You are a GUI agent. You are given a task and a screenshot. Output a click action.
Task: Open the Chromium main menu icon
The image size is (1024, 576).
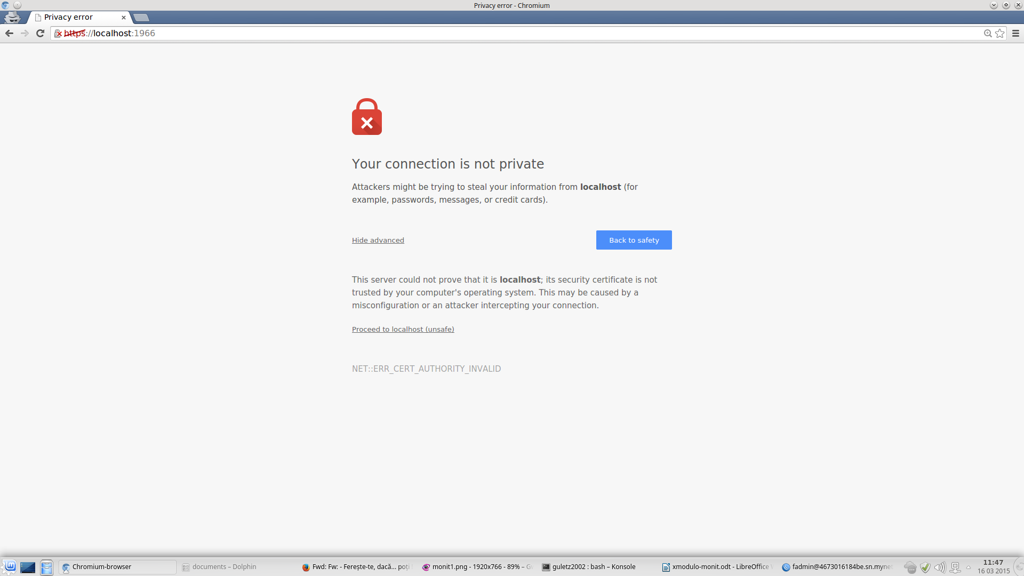click(1015, 33)
